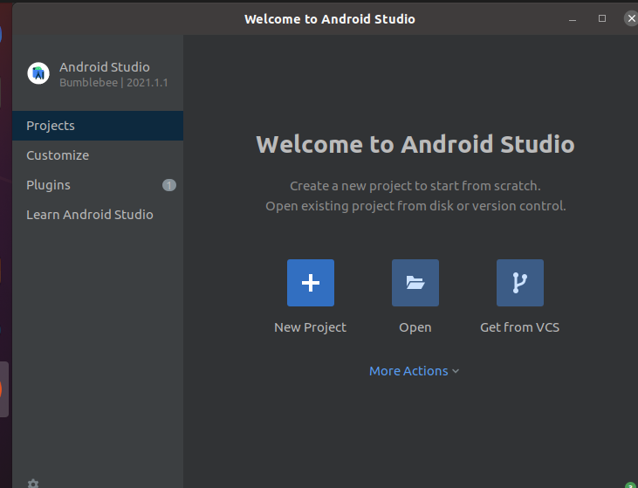638x488 pixels.
Task: Switch to the Customize tab
Action: point(98,155)
